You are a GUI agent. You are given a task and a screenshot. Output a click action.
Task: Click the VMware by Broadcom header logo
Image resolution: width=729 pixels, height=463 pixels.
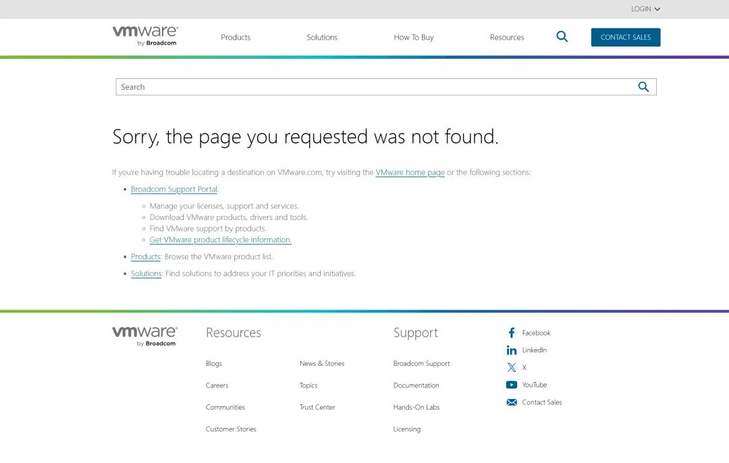point(145,36)
